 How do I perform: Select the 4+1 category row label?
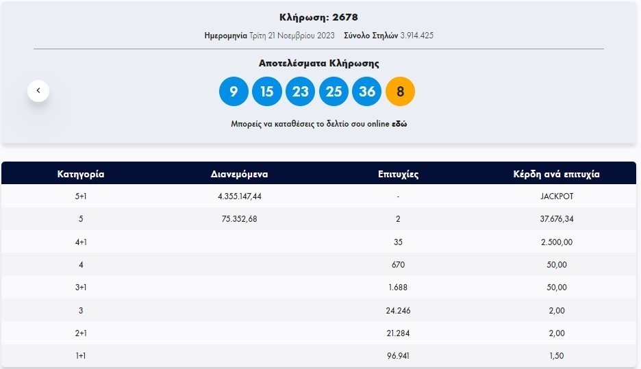click(81, 242)
